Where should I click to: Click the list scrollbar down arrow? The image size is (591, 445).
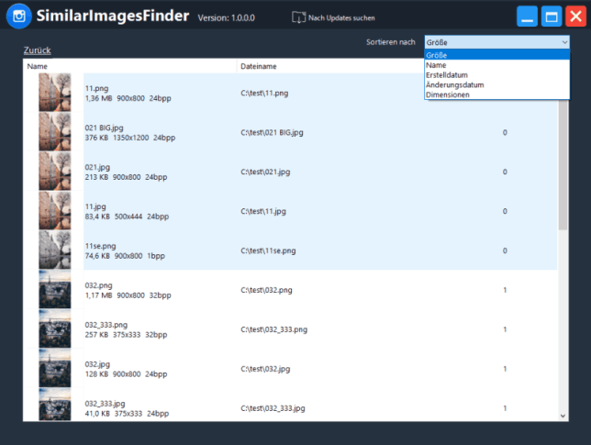click(x=563, y=415)
